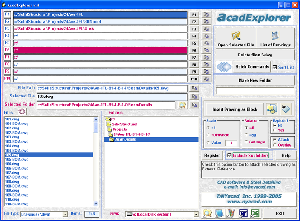This screenshot has height=221, width=300.
Task: Click the copy icon for the F9 path
Action: (206, 72)
